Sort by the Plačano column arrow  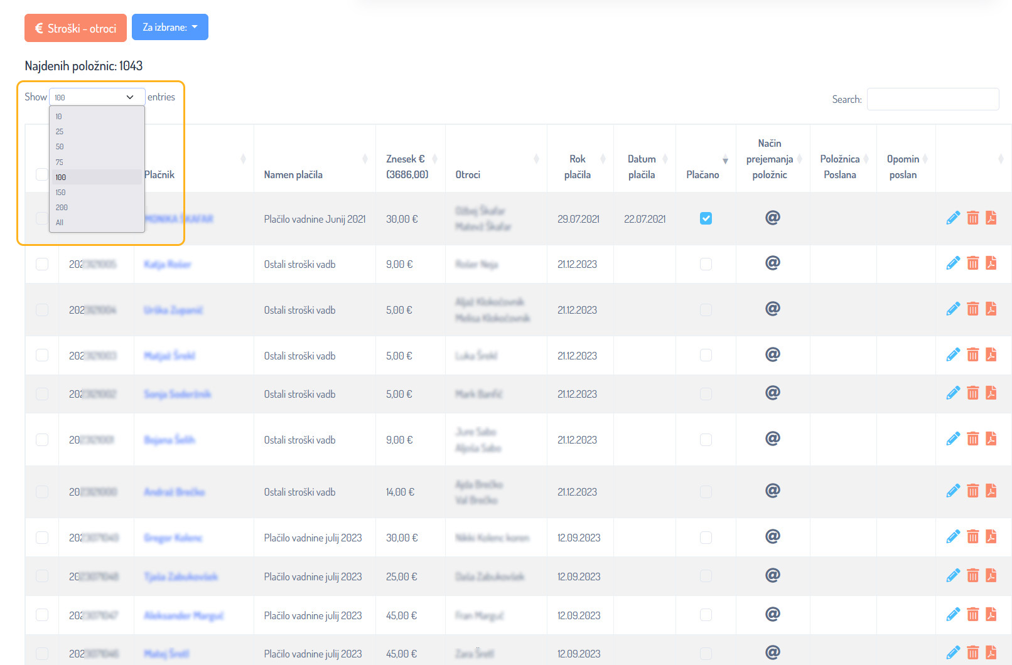point(725,161)
